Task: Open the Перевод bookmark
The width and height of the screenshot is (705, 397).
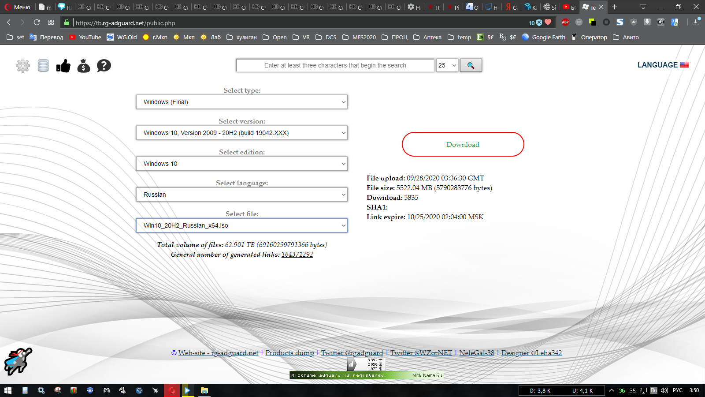Action: [46, 37]
